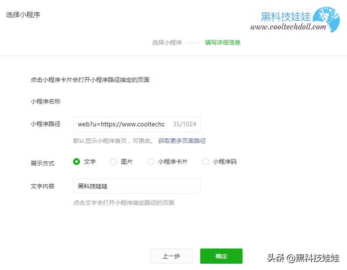Click the text 点击小程序卡片会打开小程序路径指定的页面
The height and width of the screenshot is (270, 347).
90,80
